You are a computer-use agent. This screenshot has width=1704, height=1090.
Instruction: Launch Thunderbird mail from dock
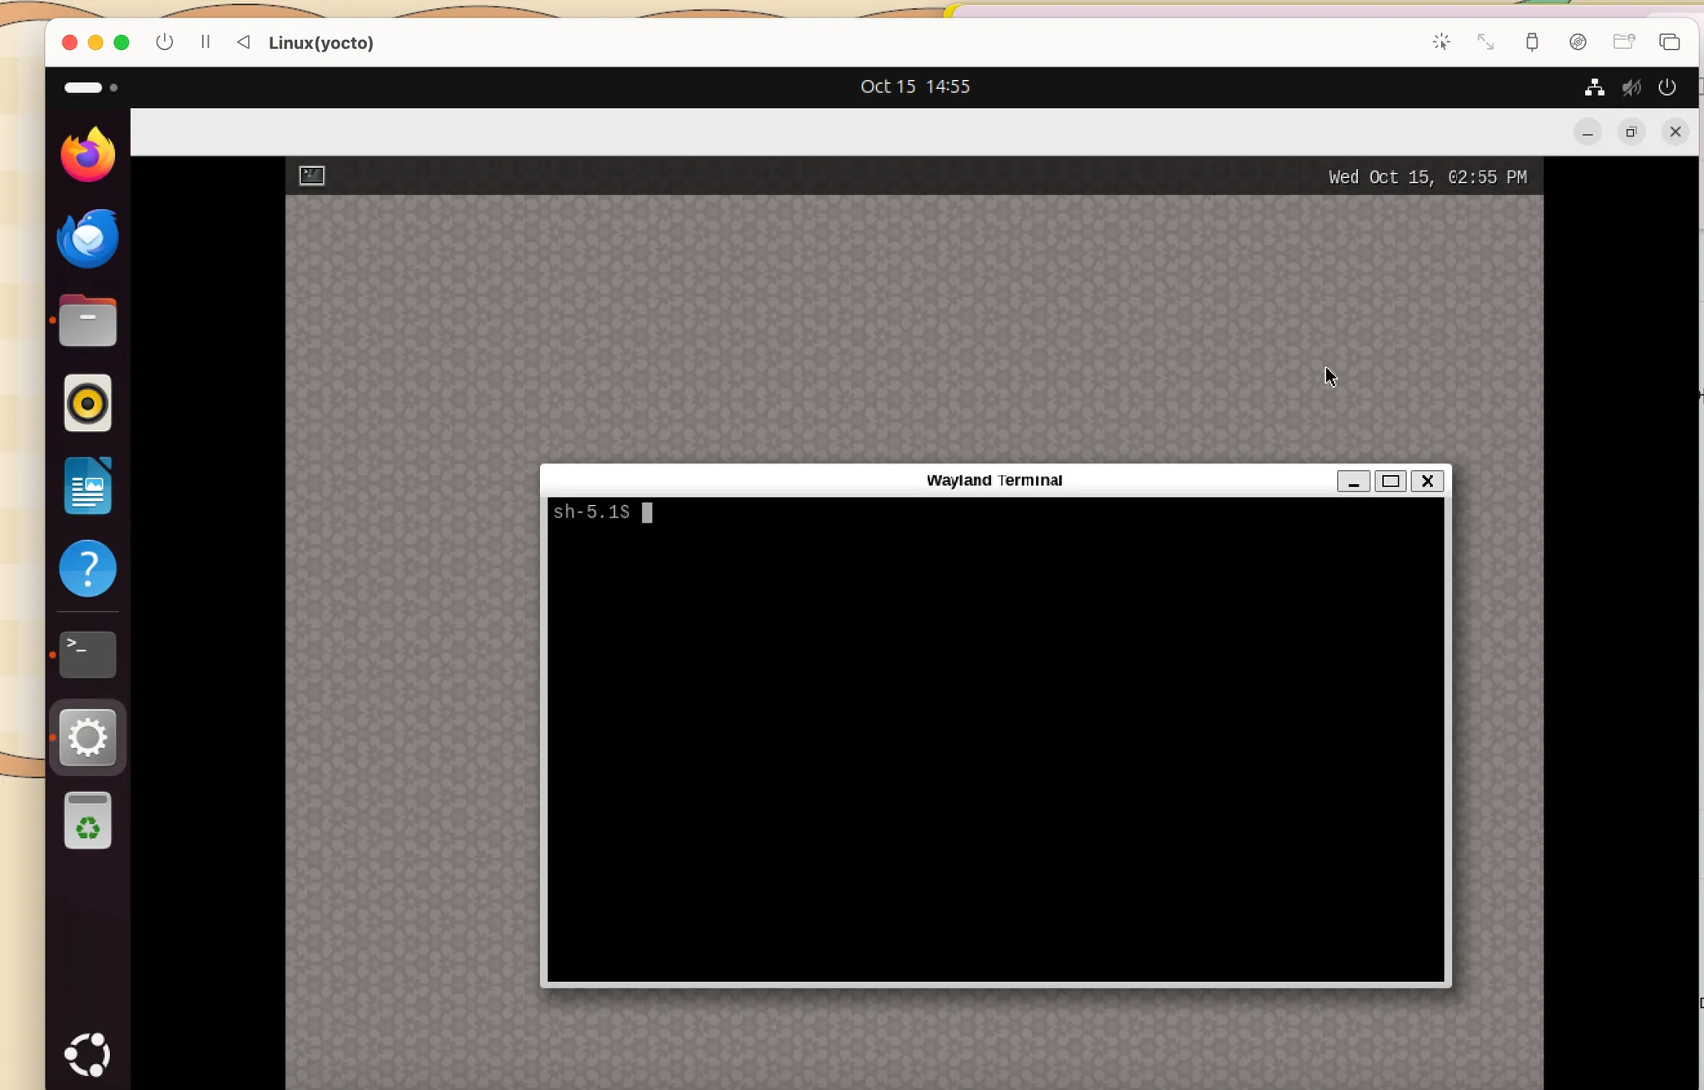click(87, 238)
